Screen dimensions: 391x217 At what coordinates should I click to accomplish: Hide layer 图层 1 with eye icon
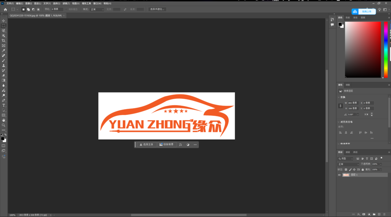point(339,175)
